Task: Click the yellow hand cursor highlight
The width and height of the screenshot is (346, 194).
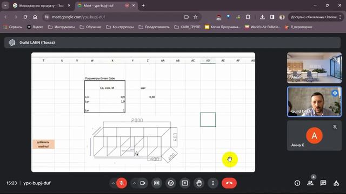Action: coord(230,160)
